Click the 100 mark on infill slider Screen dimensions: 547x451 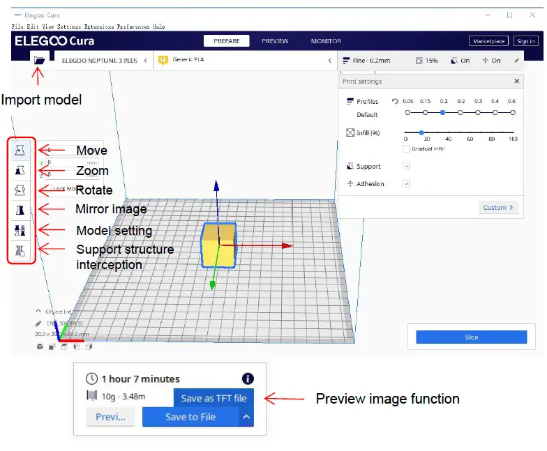[x=513, y=139]
